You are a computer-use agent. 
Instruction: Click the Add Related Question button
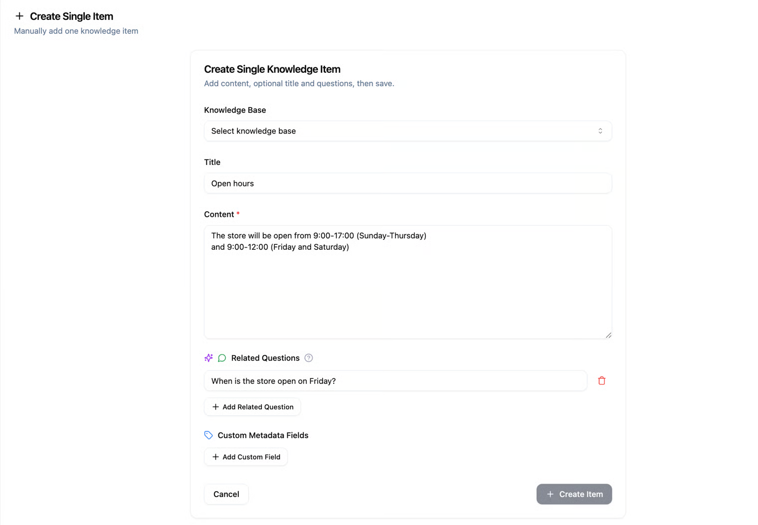tap(252, 407)
